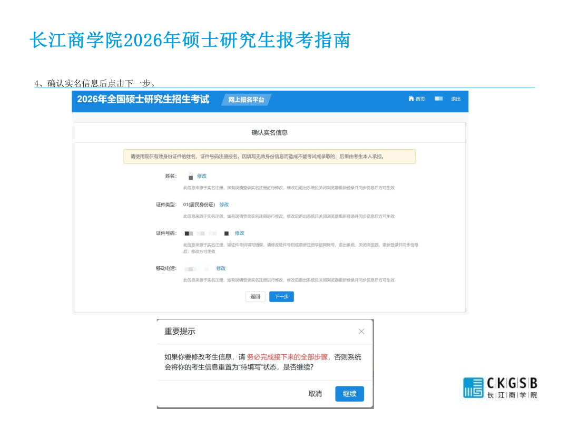Click the user avatar icon in header
This screenshot has width=569, height=427.
tap(438, 99)
